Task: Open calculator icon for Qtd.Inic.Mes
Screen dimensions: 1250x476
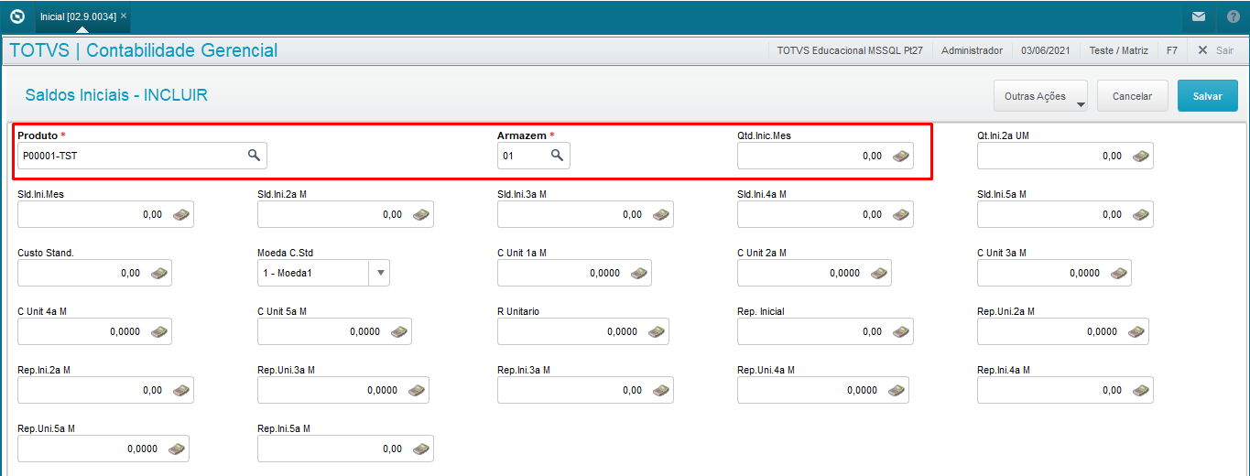Action: pyautogui.click(x=902, y=157)
